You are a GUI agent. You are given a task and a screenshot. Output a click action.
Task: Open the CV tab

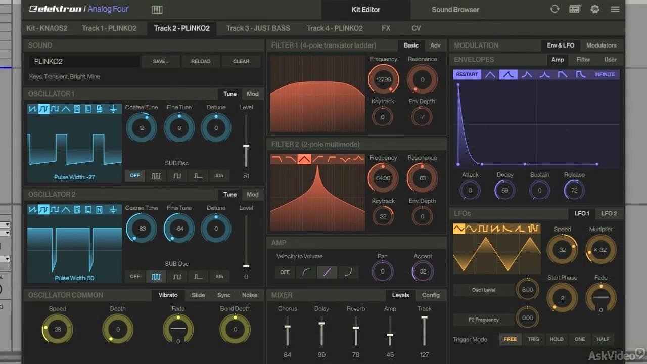click(416, 28)
